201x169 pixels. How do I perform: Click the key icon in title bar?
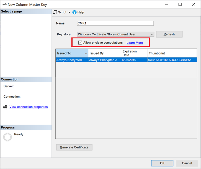click(x=4, y=4)
